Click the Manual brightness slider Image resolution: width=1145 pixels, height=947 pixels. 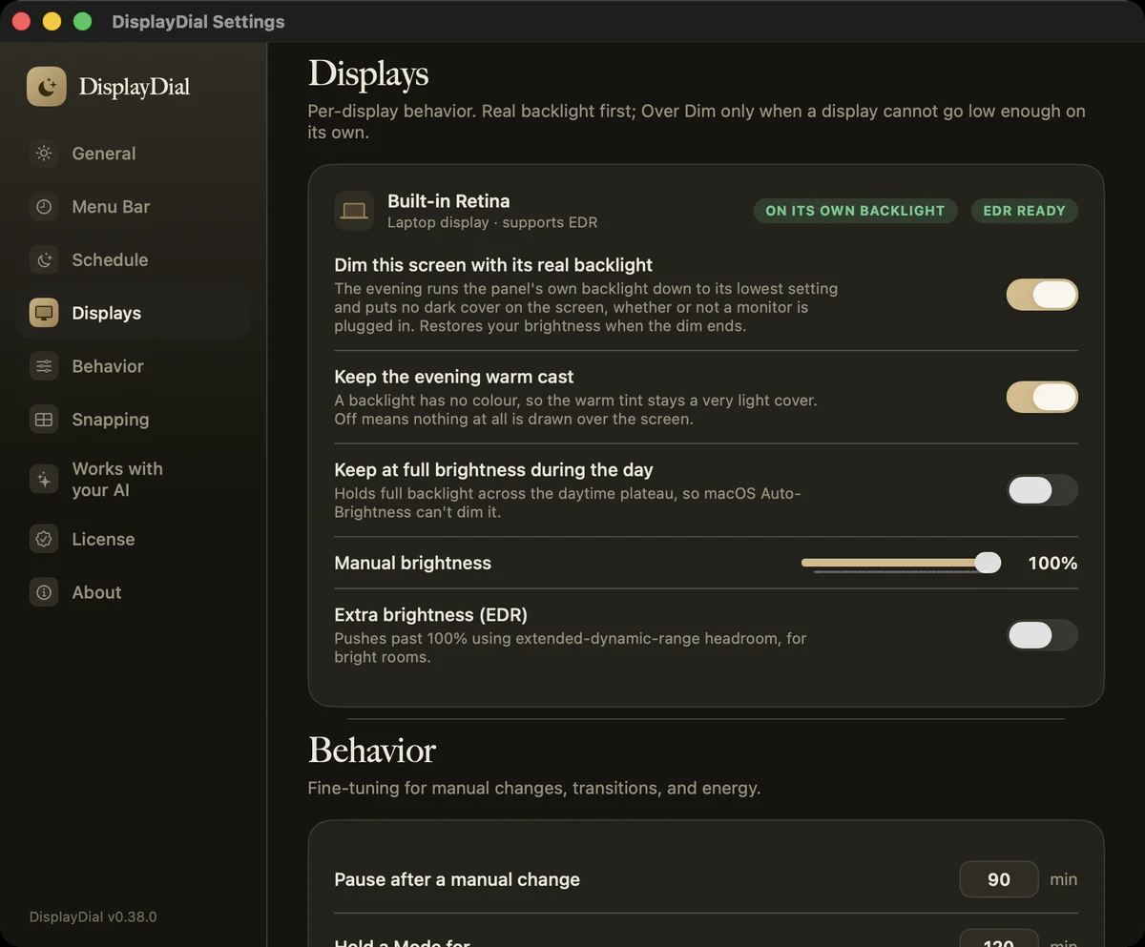(901, 564)
